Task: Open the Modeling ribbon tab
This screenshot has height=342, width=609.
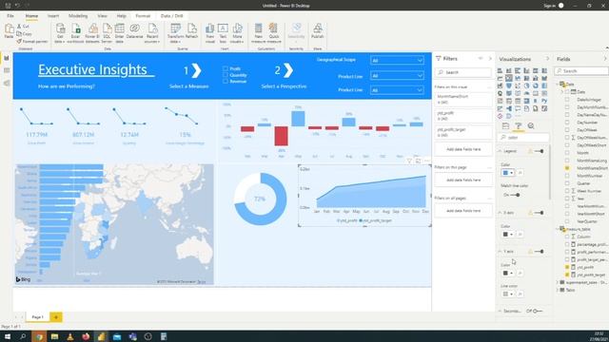Action: [x=78, y=16]
